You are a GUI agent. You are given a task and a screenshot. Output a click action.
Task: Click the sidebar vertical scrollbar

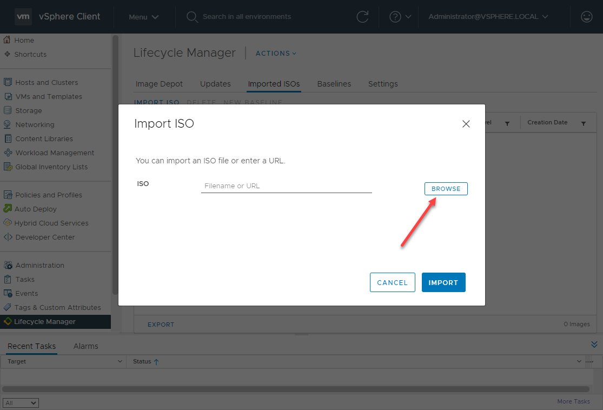115,166
